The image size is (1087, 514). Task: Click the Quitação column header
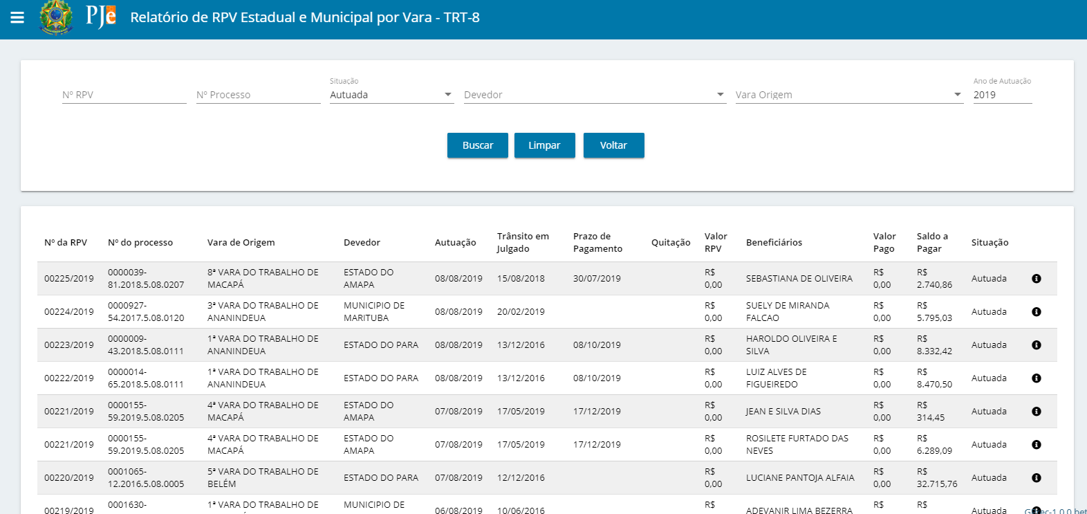pos(671,243)
